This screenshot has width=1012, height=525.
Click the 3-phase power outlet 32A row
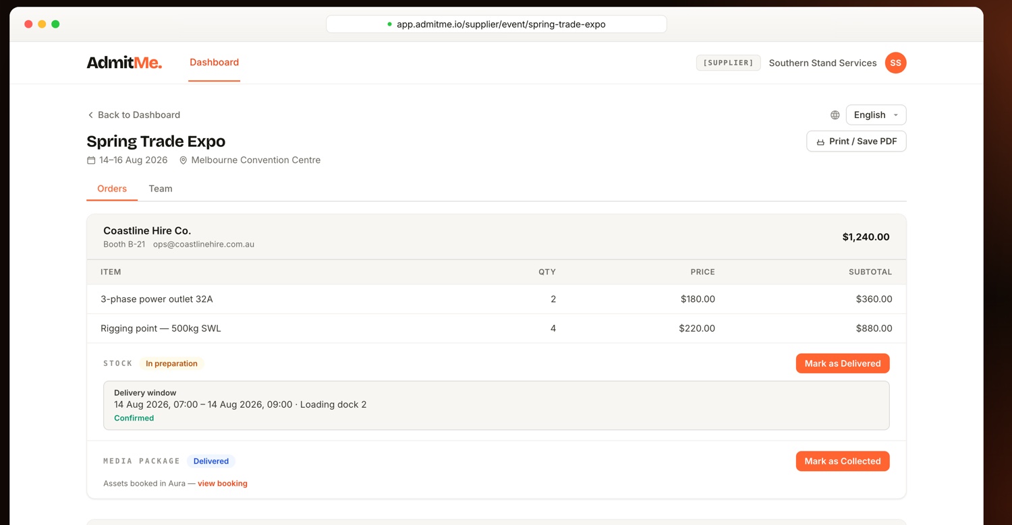497,299
